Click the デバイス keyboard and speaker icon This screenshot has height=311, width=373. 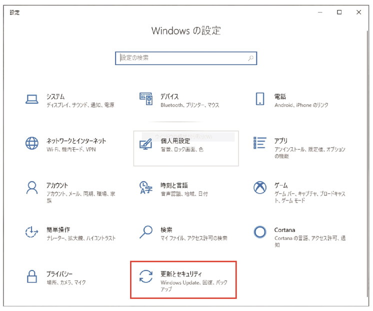(x=146, y=98)
